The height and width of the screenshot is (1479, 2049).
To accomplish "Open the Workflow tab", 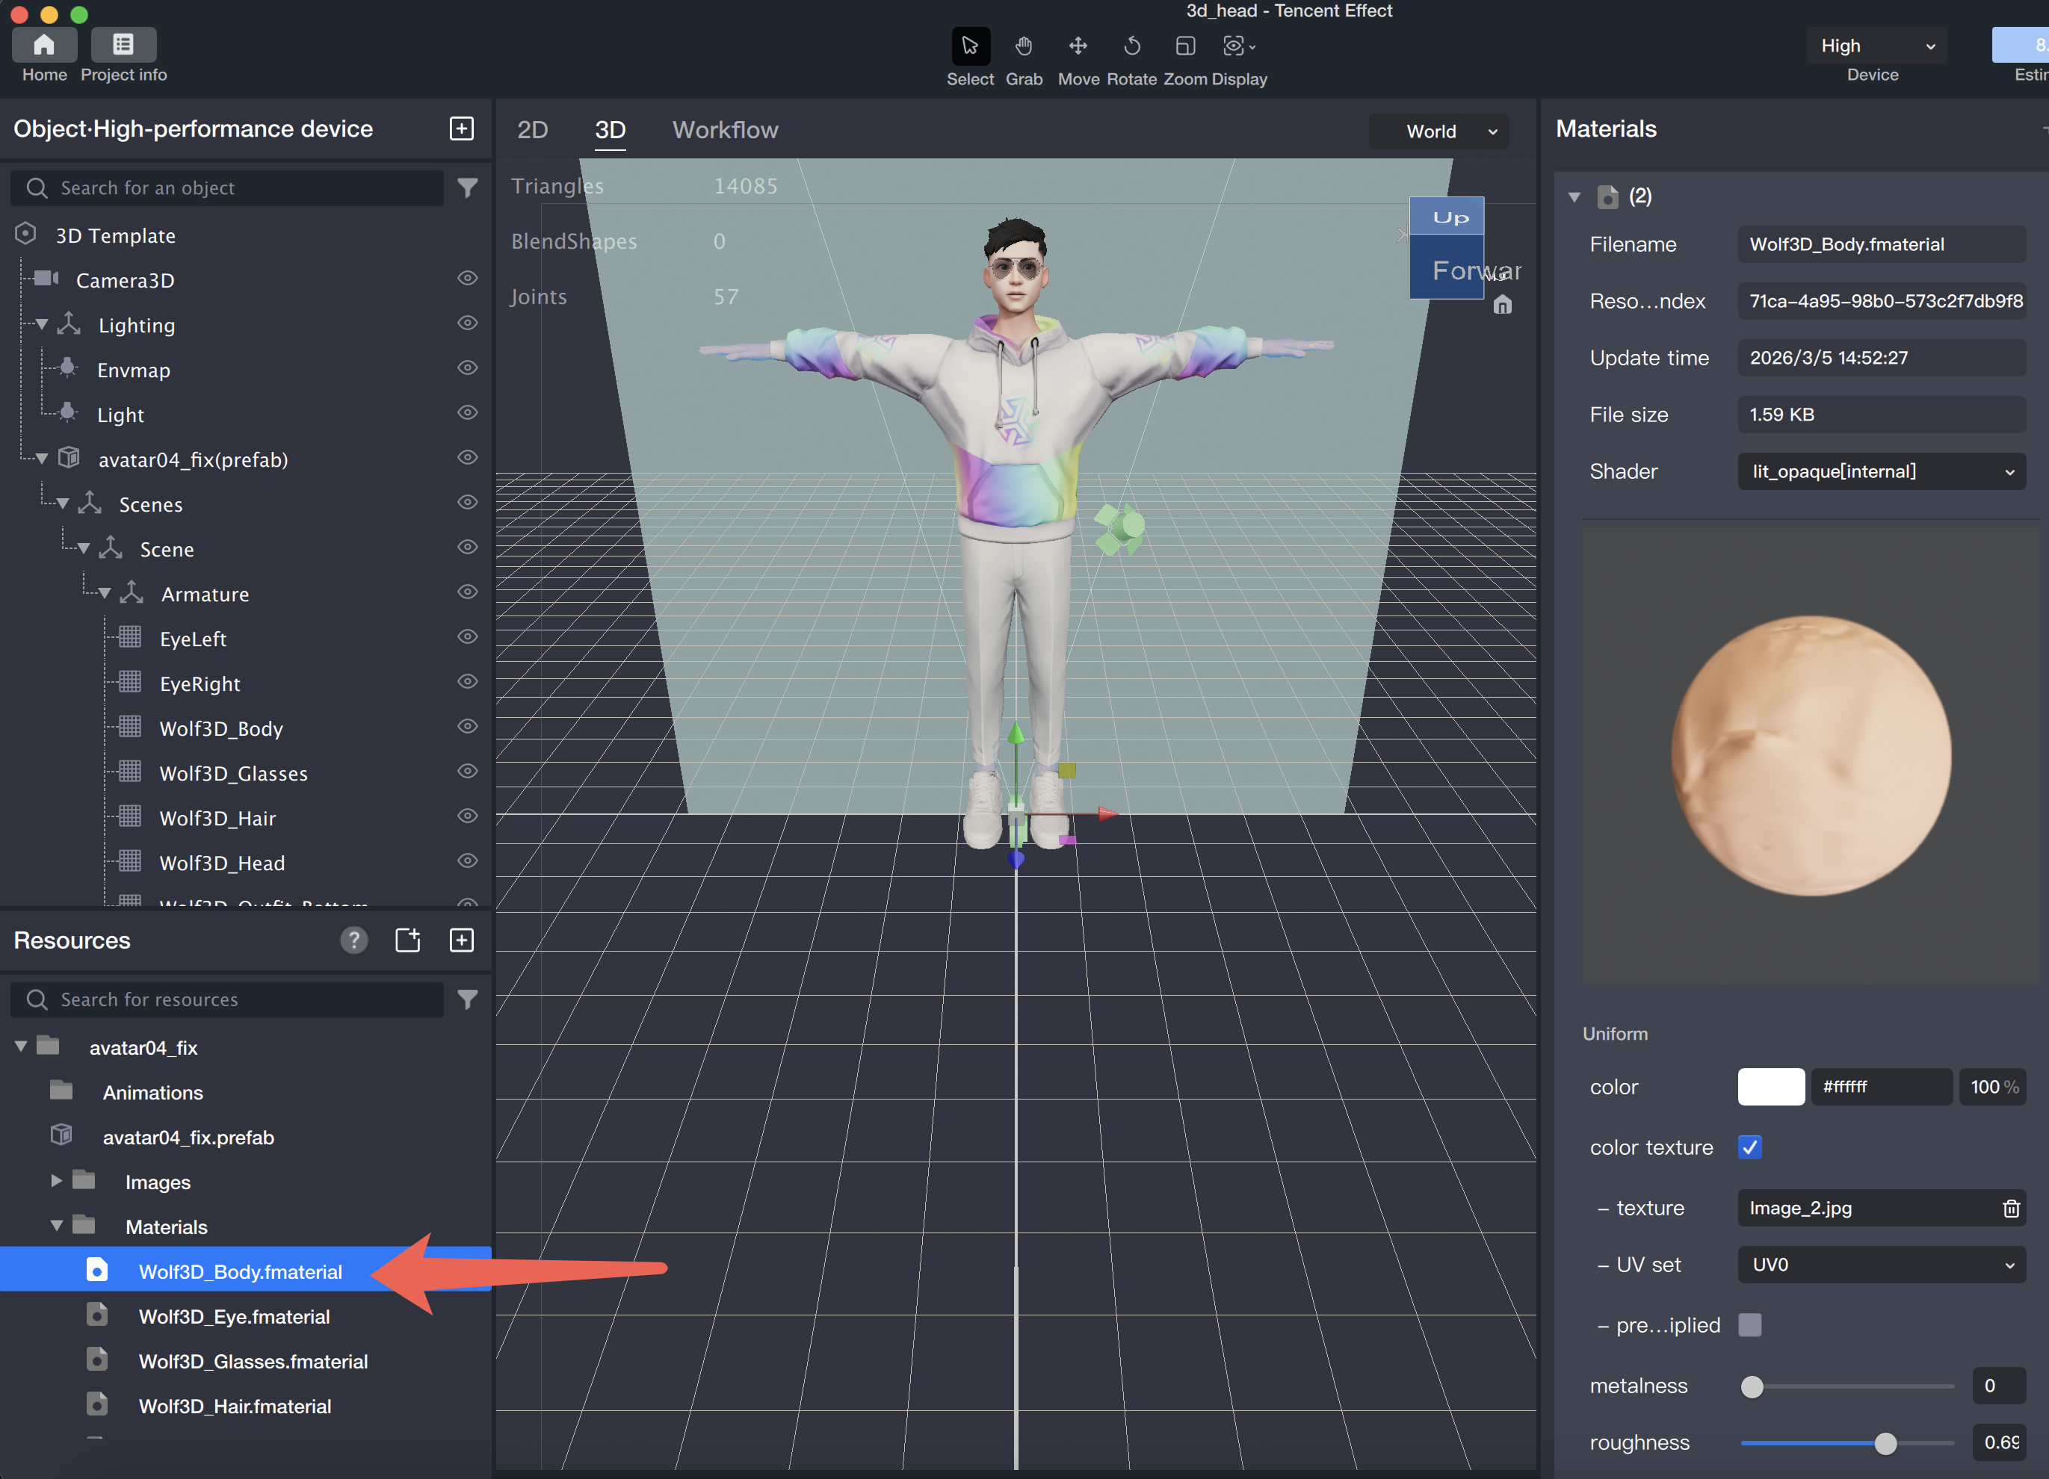I will tap(725, 130).
